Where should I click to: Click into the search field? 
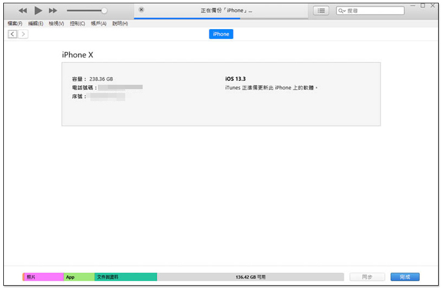point(370,10)
